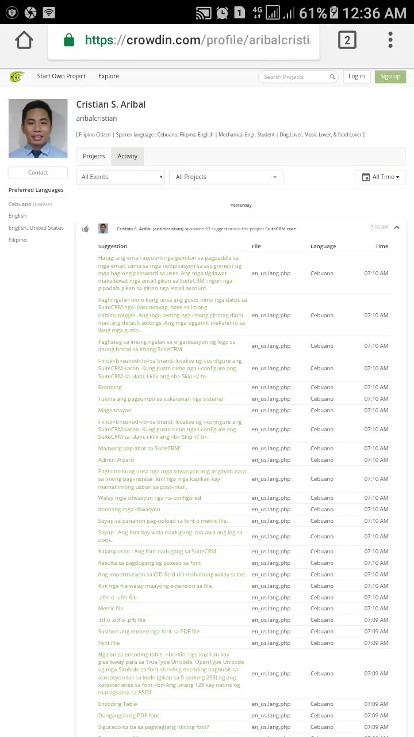
Task: Switch to the Activity tab
Action: [128, 156]
